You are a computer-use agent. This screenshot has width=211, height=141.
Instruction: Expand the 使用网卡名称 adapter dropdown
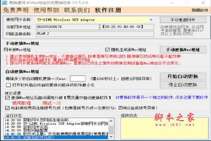(x=151, y=20)
